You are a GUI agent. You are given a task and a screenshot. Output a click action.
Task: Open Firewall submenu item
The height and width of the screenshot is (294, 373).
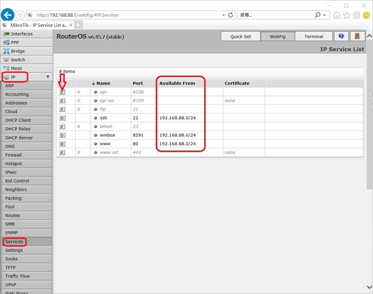26,155
